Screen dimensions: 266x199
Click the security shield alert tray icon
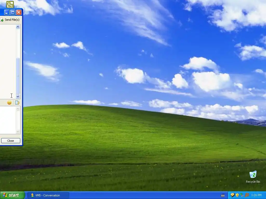237,195
